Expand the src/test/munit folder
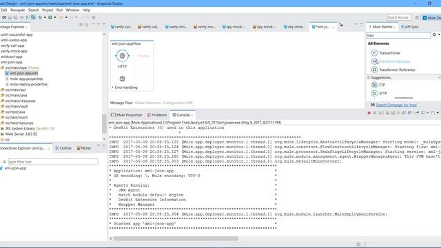Image resolution: width=441 pixels, height=248 pixels. pyautogui.click(x=14, y=118)
